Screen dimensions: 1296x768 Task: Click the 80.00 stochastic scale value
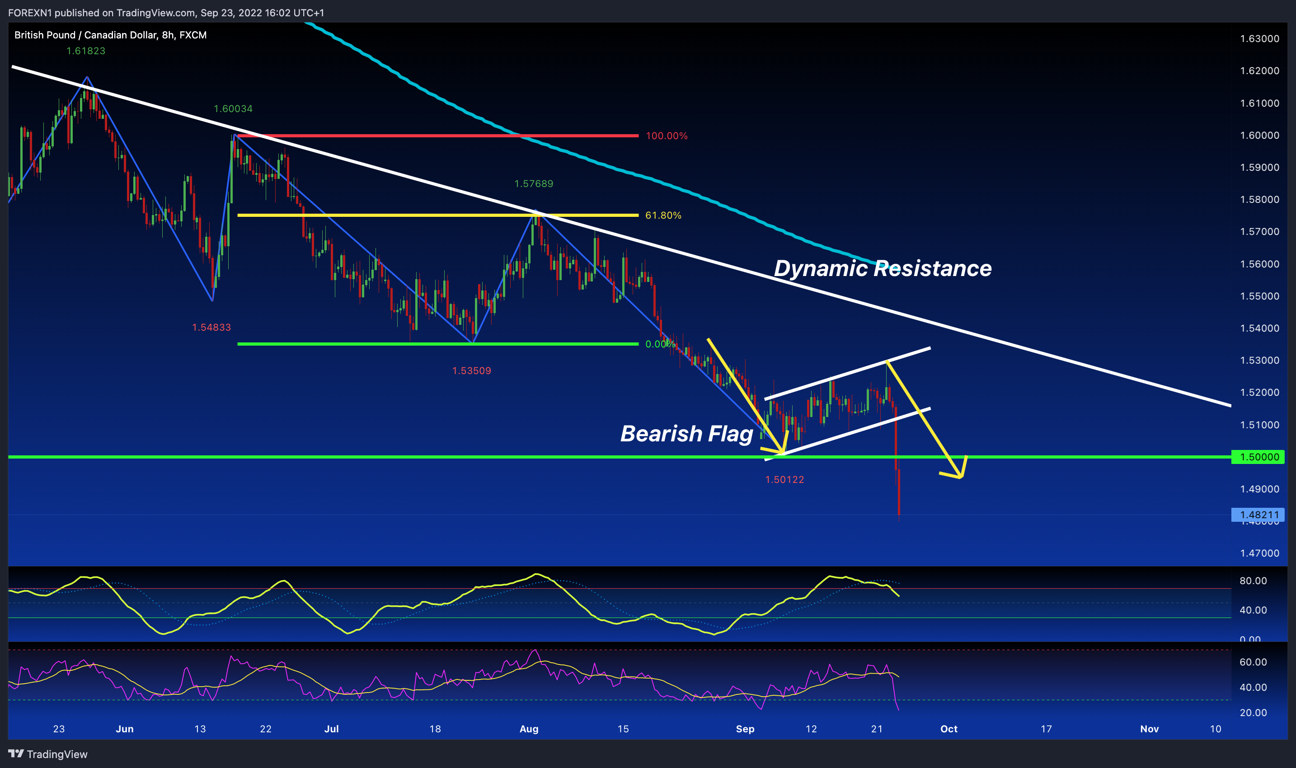(1253, 581)
